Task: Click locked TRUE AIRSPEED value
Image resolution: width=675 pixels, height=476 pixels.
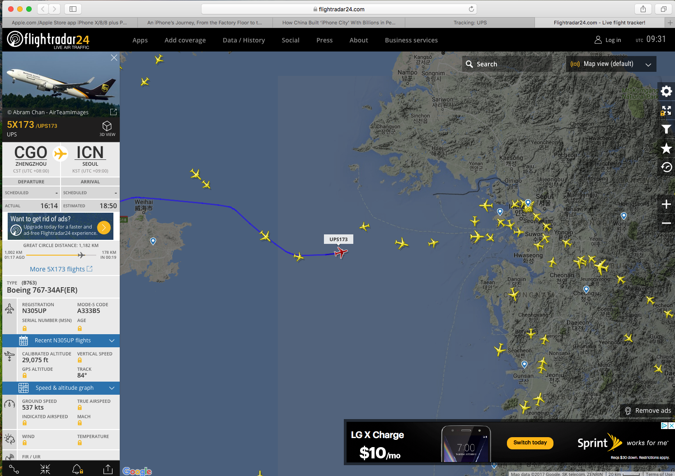Action: tap(80, 408)
